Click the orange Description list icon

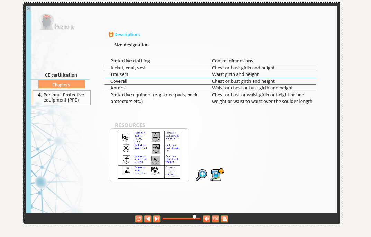point(111,34)
